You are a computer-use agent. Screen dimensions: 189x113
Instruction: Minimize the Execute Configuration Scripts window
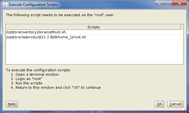pos(159,3)
